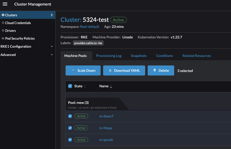Open the fleet-default namespace link

90,26
